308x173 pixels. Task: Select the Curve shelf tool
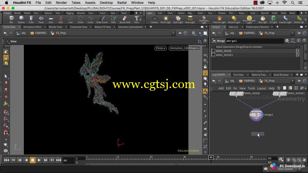pos(90,20)
